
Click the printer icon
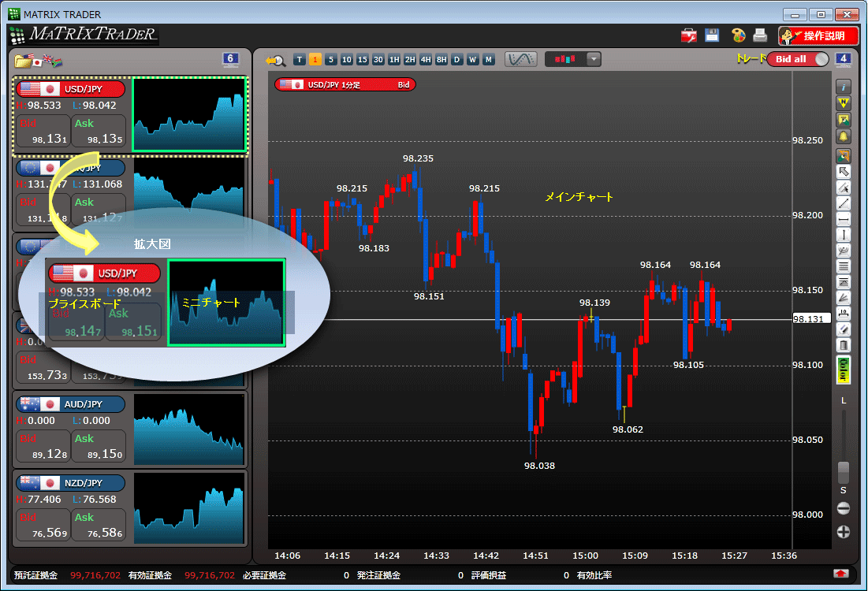point(760,35)
